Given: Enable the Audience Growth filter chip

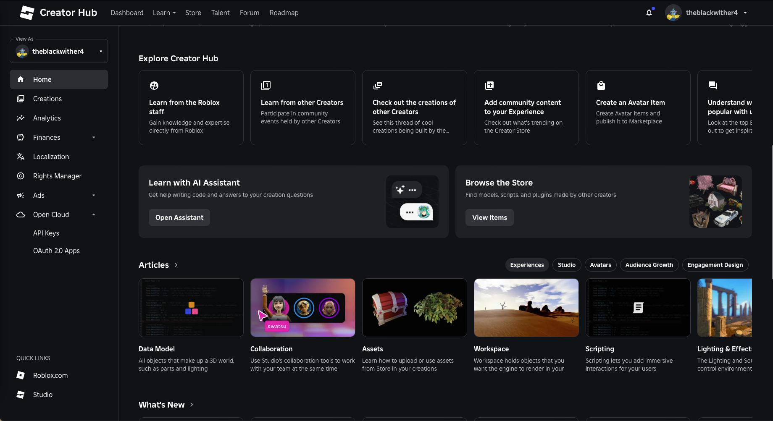Looking at the screenshot, I should pyautogui.click(x=649, y=265).
